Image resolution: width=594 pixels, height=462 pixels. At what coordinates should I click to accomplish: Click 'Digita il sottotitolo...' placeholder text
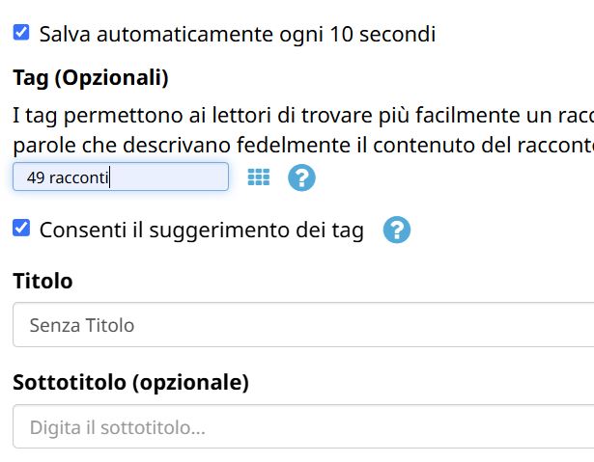coord(118,427)
